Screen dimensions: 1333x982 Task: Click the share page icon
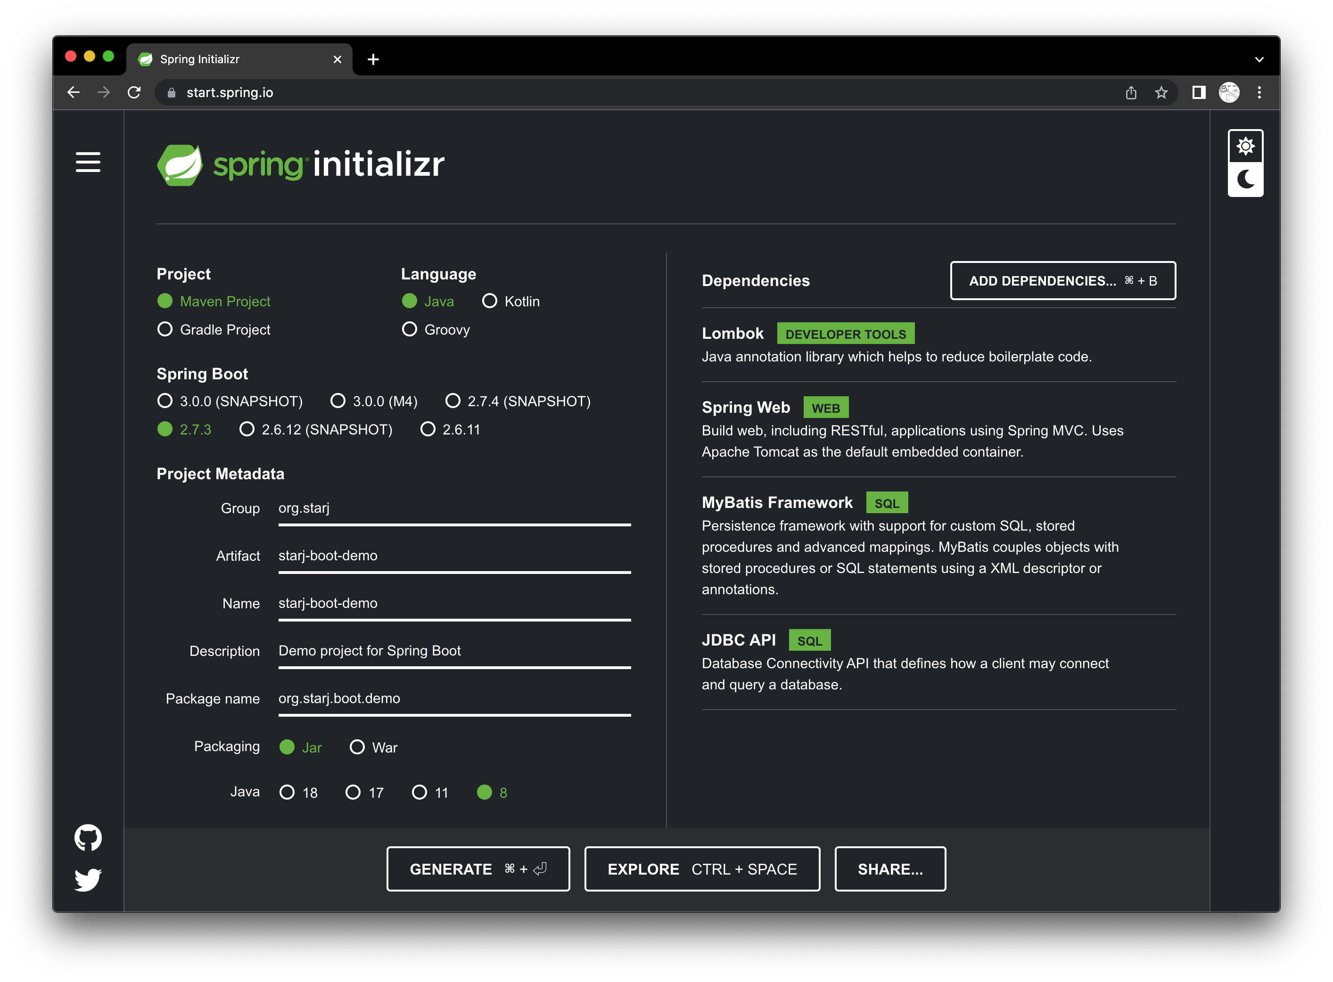tap(1131, 92)
